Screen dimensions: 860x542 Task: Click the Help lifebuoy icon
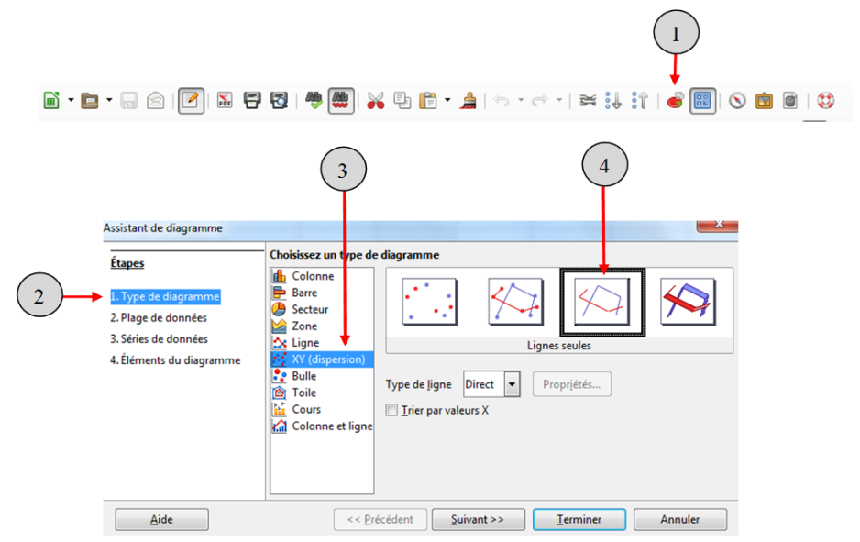(x=825, y=100)
